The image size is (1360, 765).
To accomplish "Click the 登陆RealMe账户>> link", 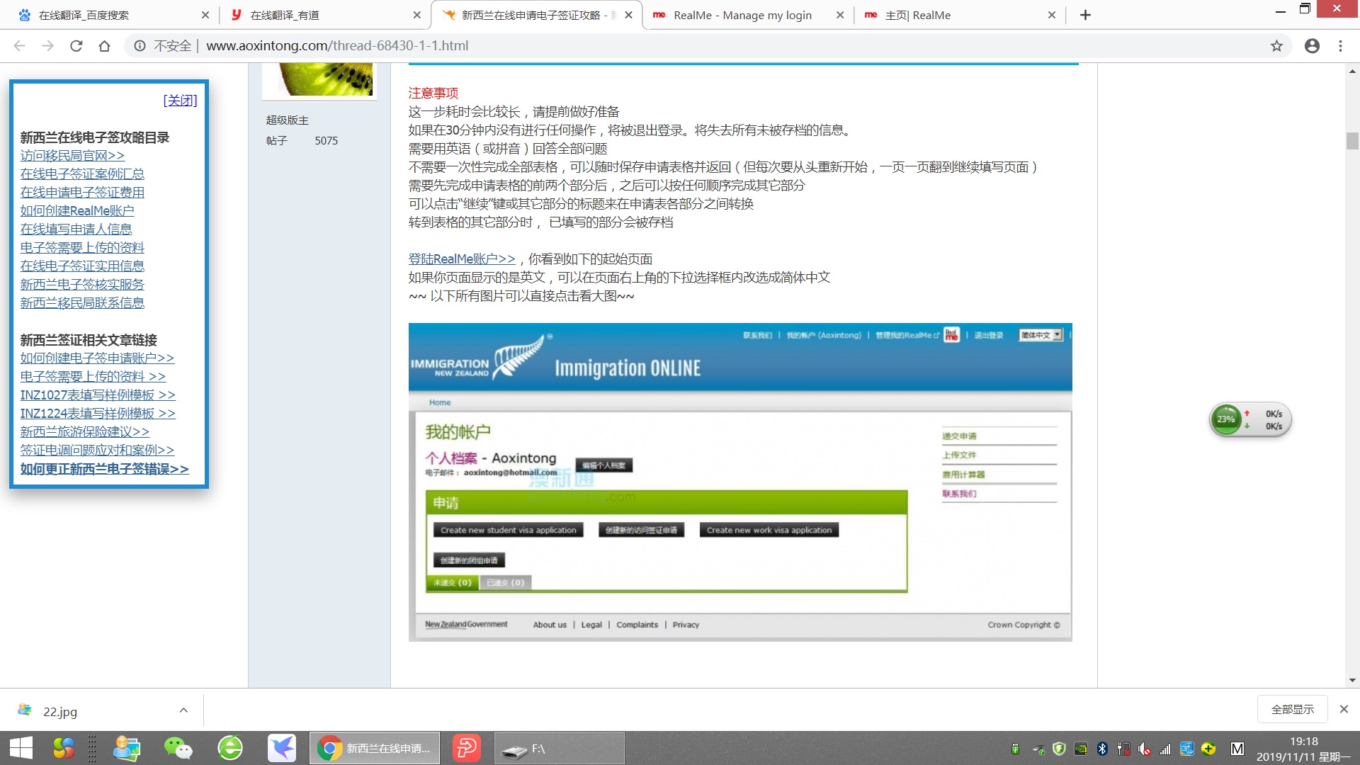I will (462, 259).
